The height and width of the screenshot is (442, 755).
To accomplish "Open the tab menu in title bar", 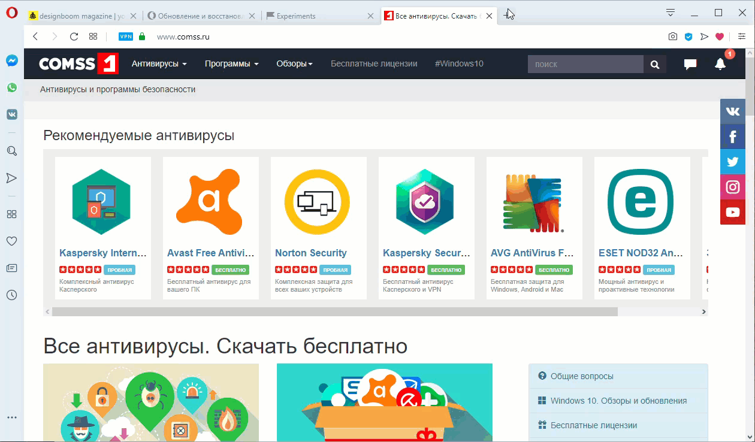I will pos(671,13).
